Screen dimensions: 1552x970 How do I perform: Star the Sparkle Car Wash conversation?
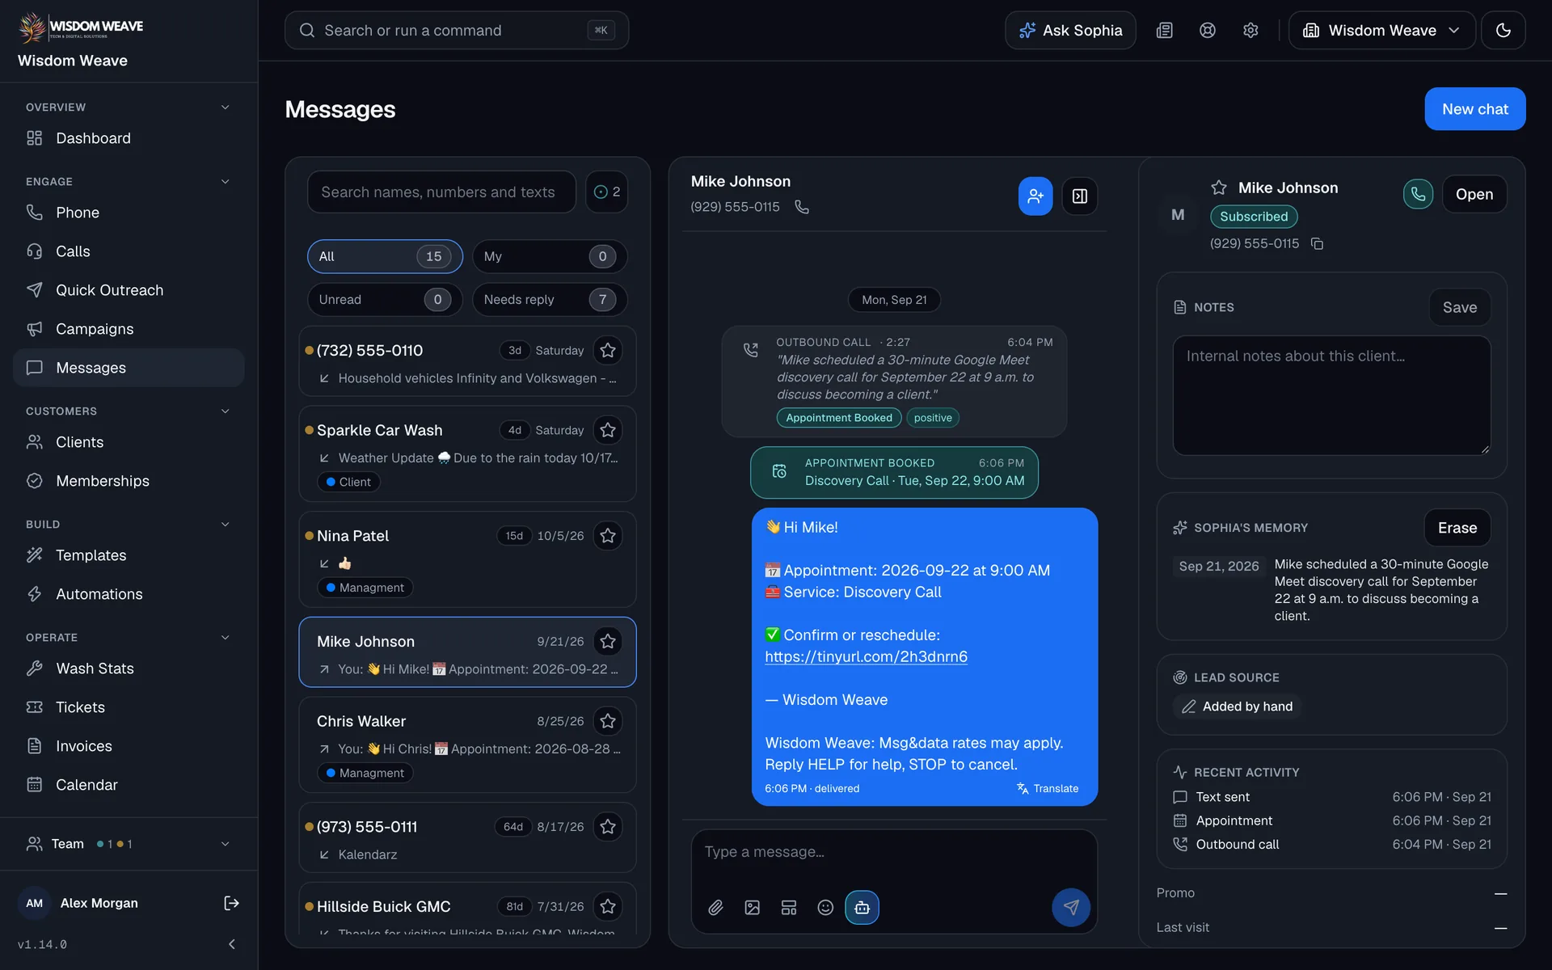tap(608, 430)
